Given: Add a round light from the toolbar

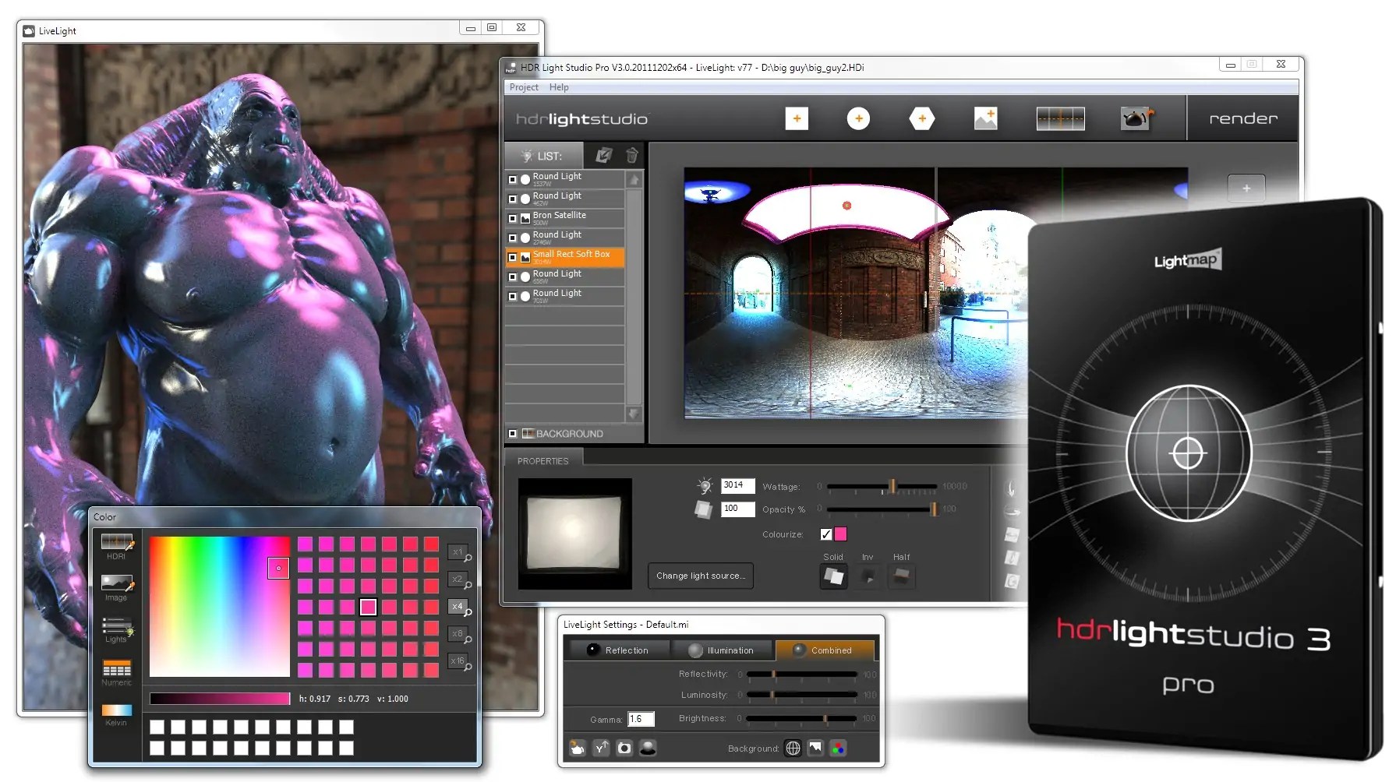Looking at the screenshot, I should pyautogui.click(x=858, y=118).
